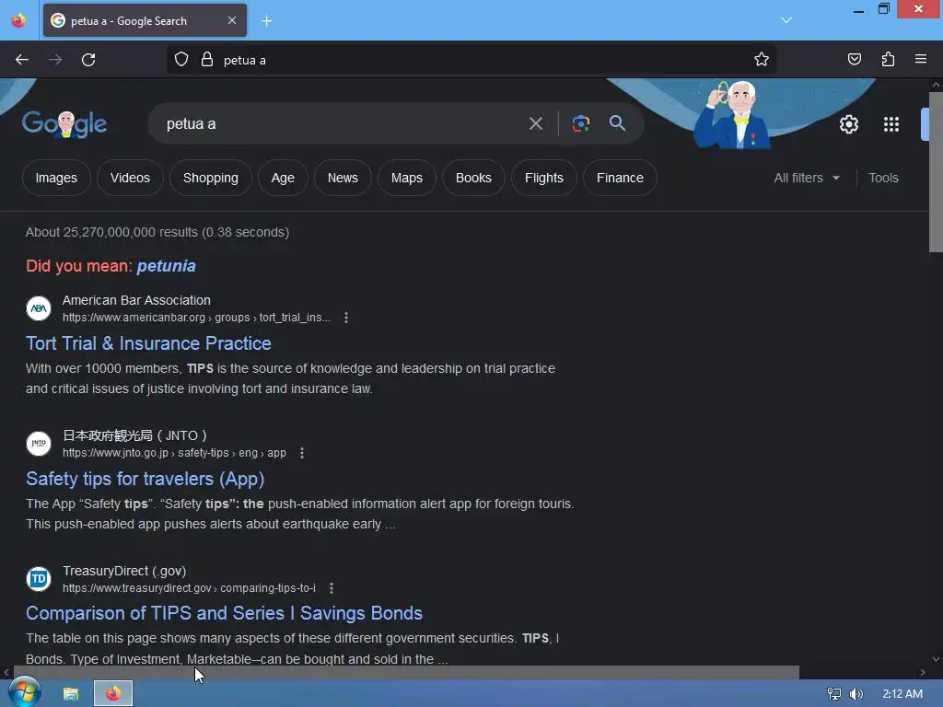The height and width of the screenshot is (707, 943).
Task: Click the Firefox back arrow
Action: (22, 60)
